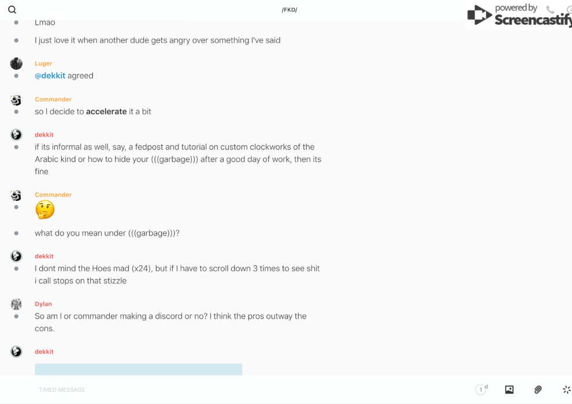Click the dekkit name above the Hoes mad message

click(x=44, y=256)
